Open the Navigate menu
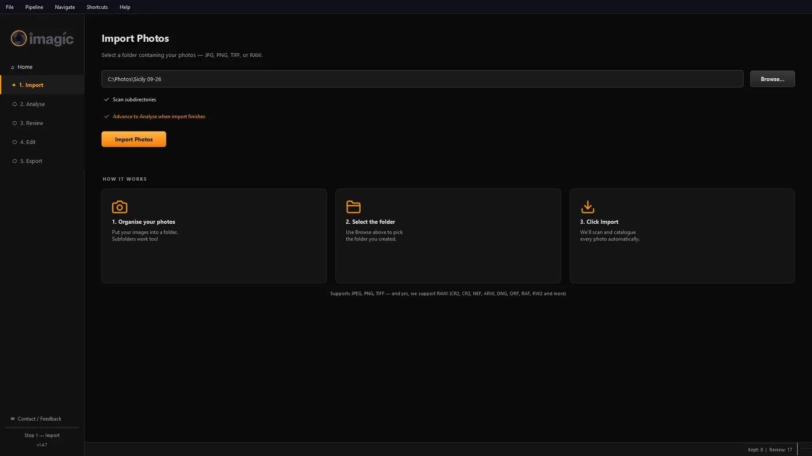 coord(65,7)
